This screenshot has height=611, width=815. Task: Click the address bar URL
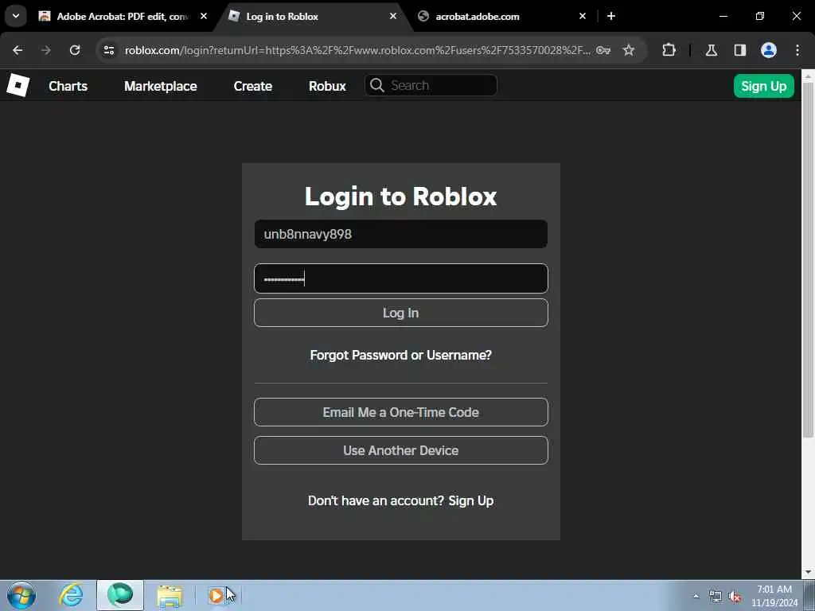[357, 50]
